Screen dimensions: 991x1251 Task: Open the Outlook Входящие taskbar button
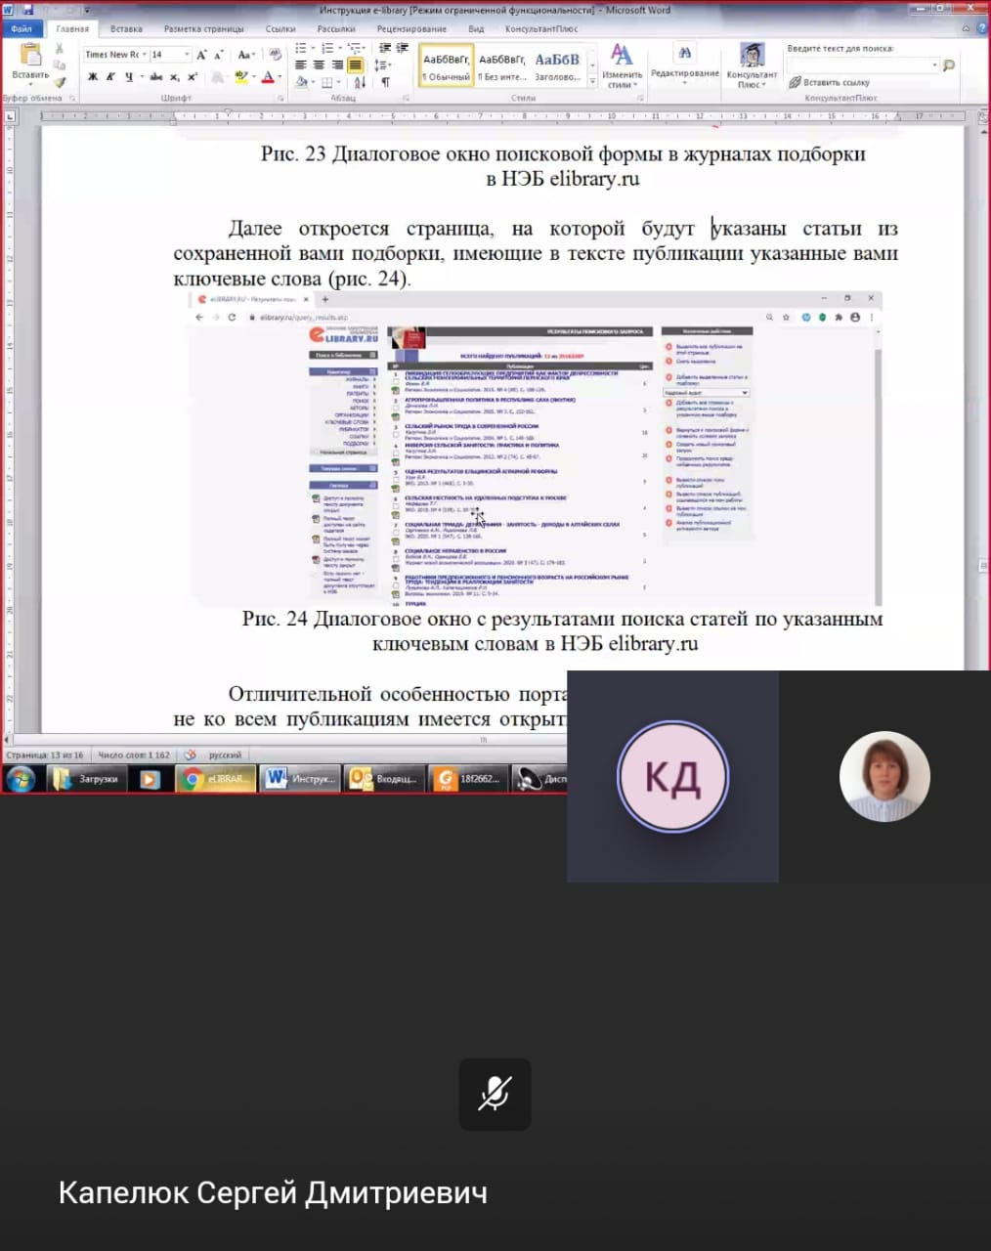coord(384,779)
